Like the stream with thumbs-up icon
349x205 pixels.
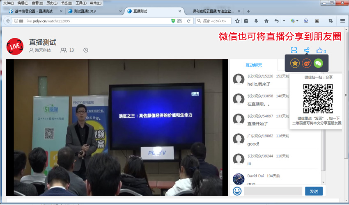(x=319, y=50)
